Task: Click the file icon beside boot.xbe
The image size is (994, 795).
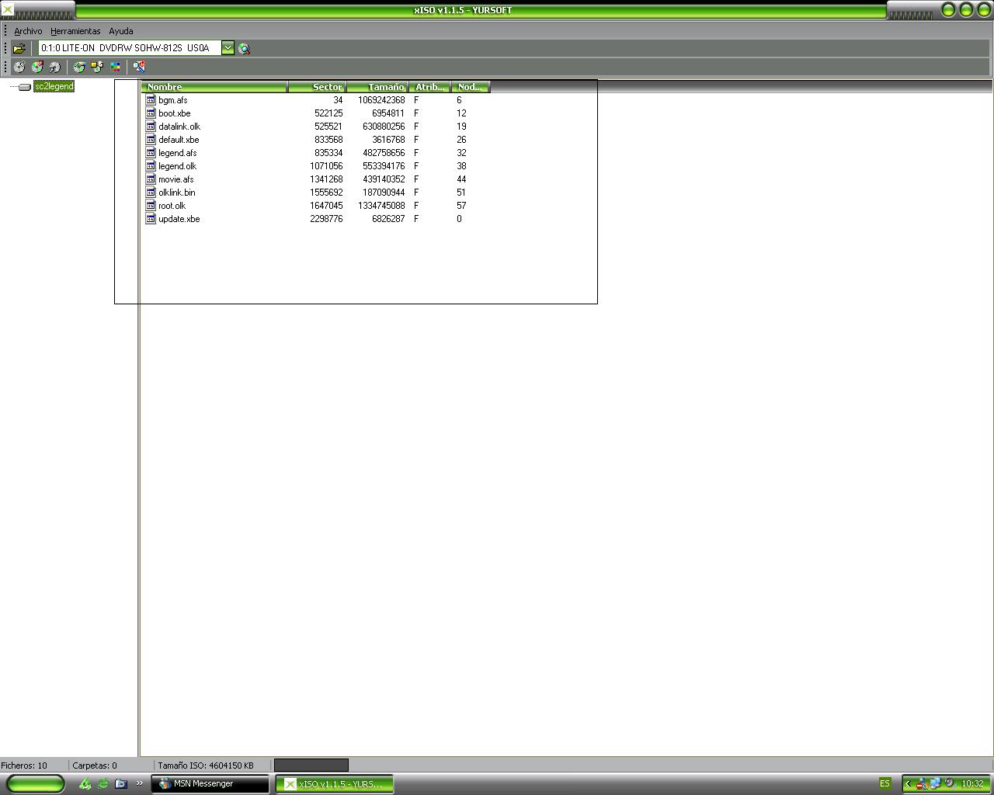Action: [x=151, y=113]
